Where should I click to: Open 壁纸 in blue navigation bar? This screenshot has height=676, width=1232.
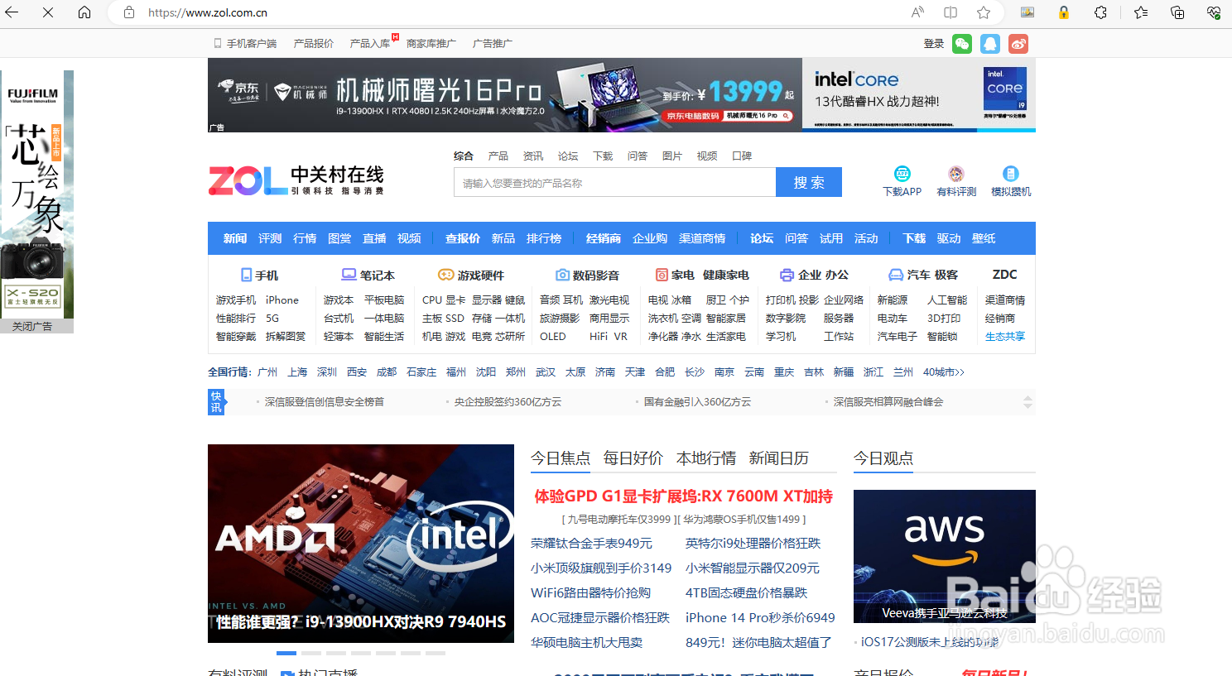pos(984,238)
